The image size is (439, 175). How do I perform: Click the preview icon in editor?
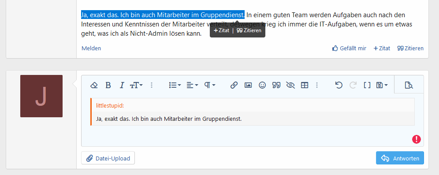(x=409, y=85)
